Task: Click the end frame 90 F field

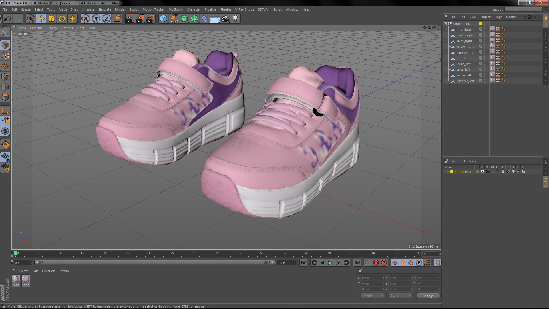Action: [287, 262]
